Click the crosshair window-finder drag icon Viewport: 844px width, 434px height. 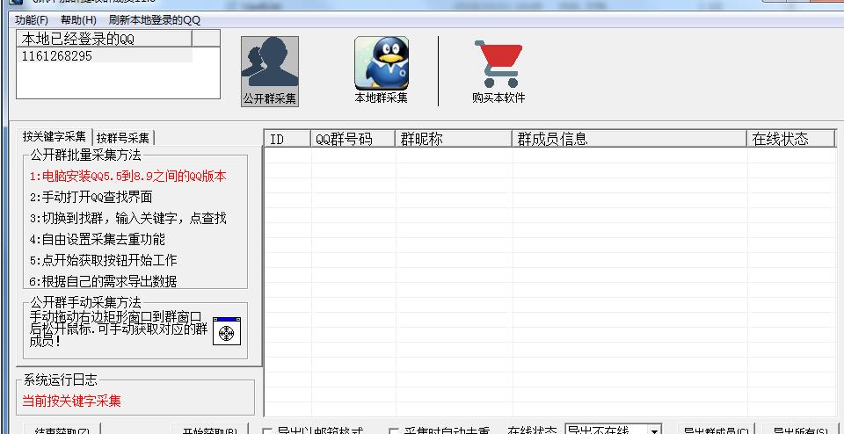[x=227, y=331]
